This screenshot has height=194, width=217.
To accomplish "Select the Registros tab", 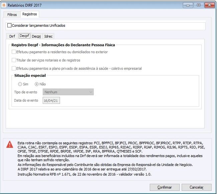I will pos(30,14).
